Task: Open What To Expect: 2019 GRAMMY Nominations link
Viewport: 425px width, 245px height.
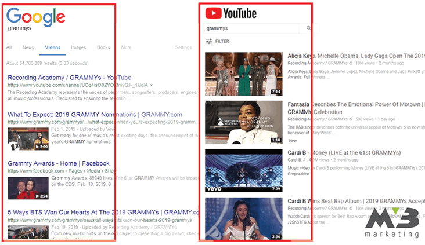Action: [95, 115]
